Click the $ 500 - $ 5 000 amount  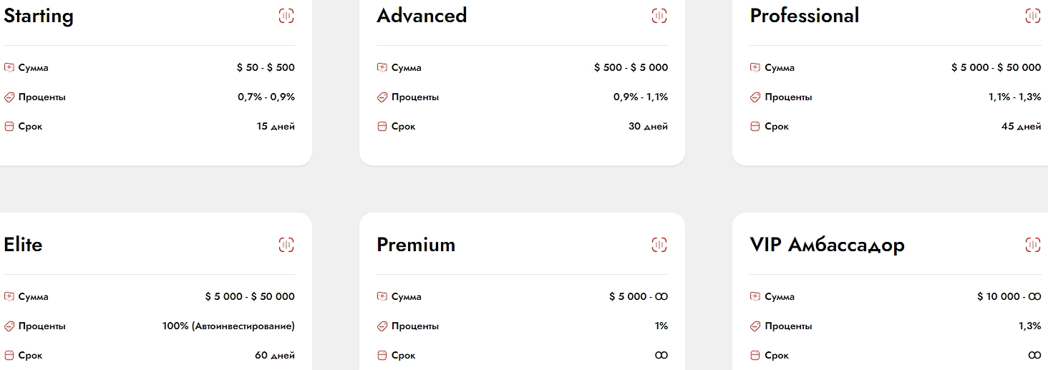pos(631,68)
